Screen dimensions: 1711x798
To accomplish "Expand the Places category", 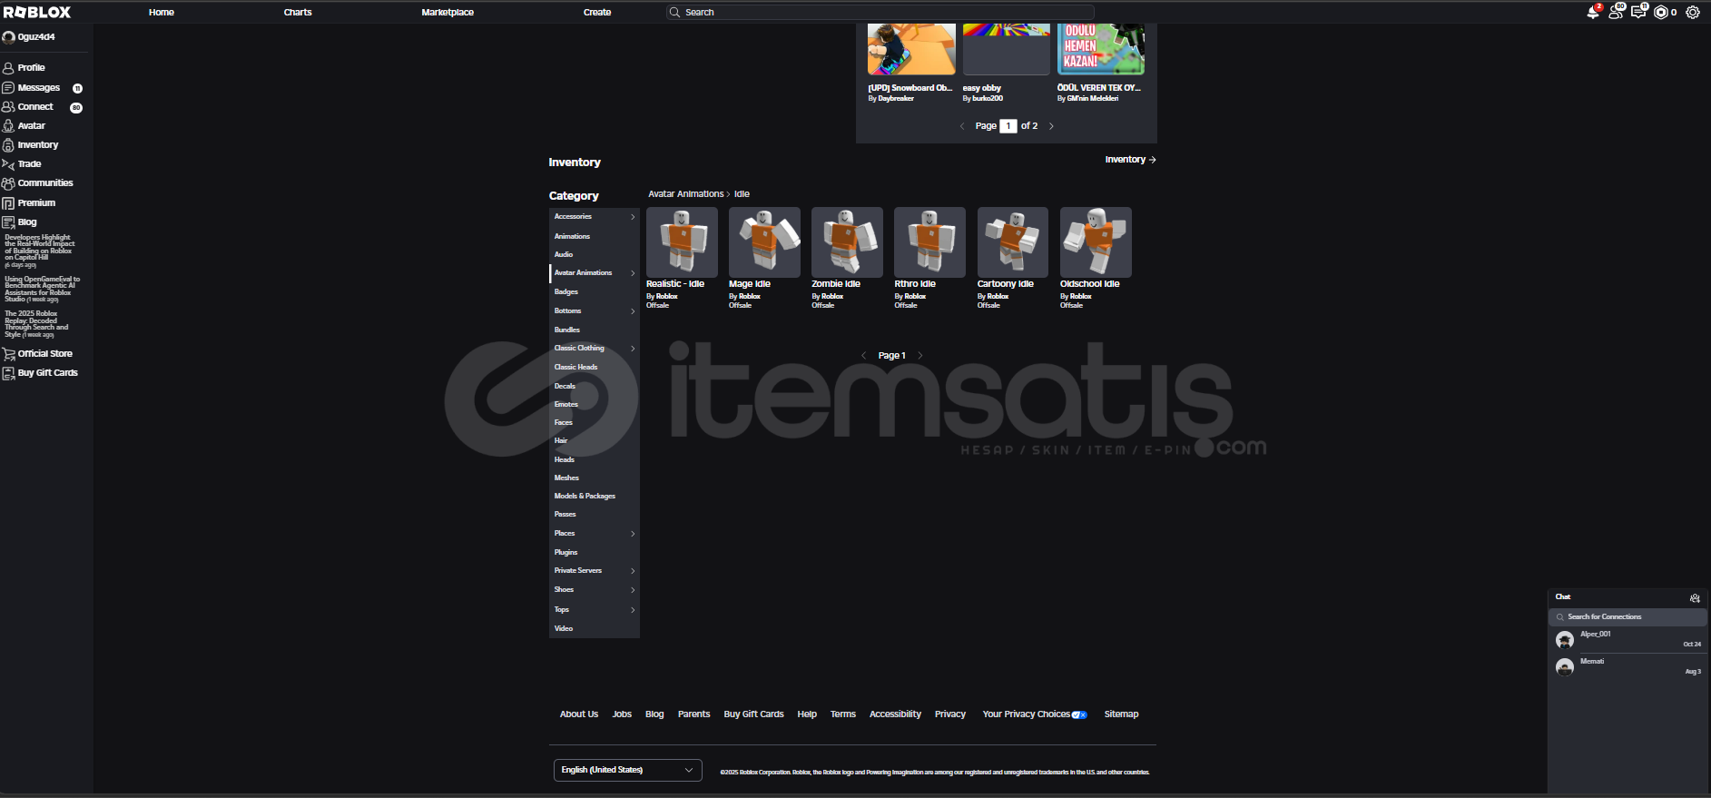I will (633, 534).
